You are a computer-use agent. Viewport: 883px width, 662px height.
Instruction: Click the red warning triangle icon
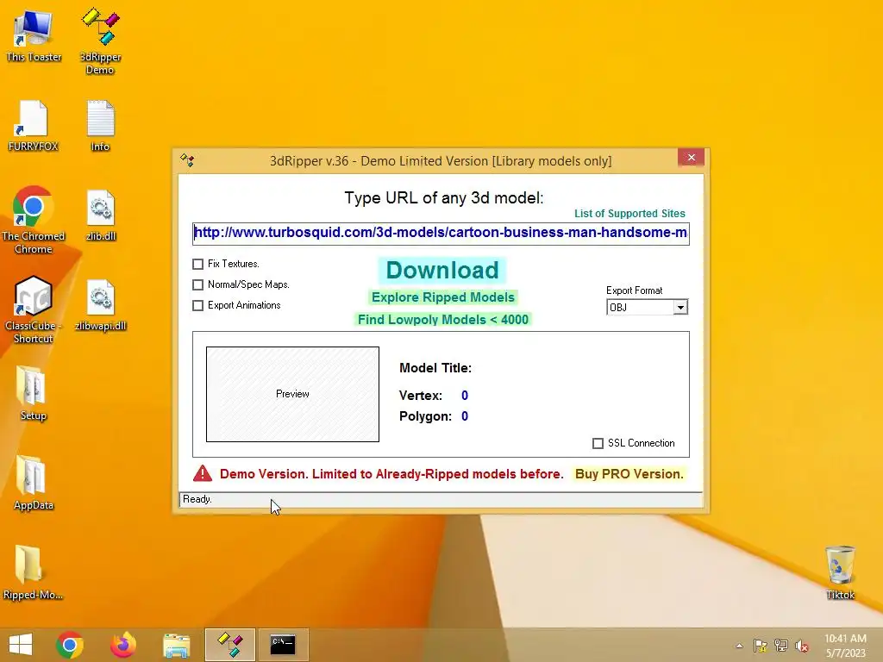pyautogui.click(x=203, y=473)
